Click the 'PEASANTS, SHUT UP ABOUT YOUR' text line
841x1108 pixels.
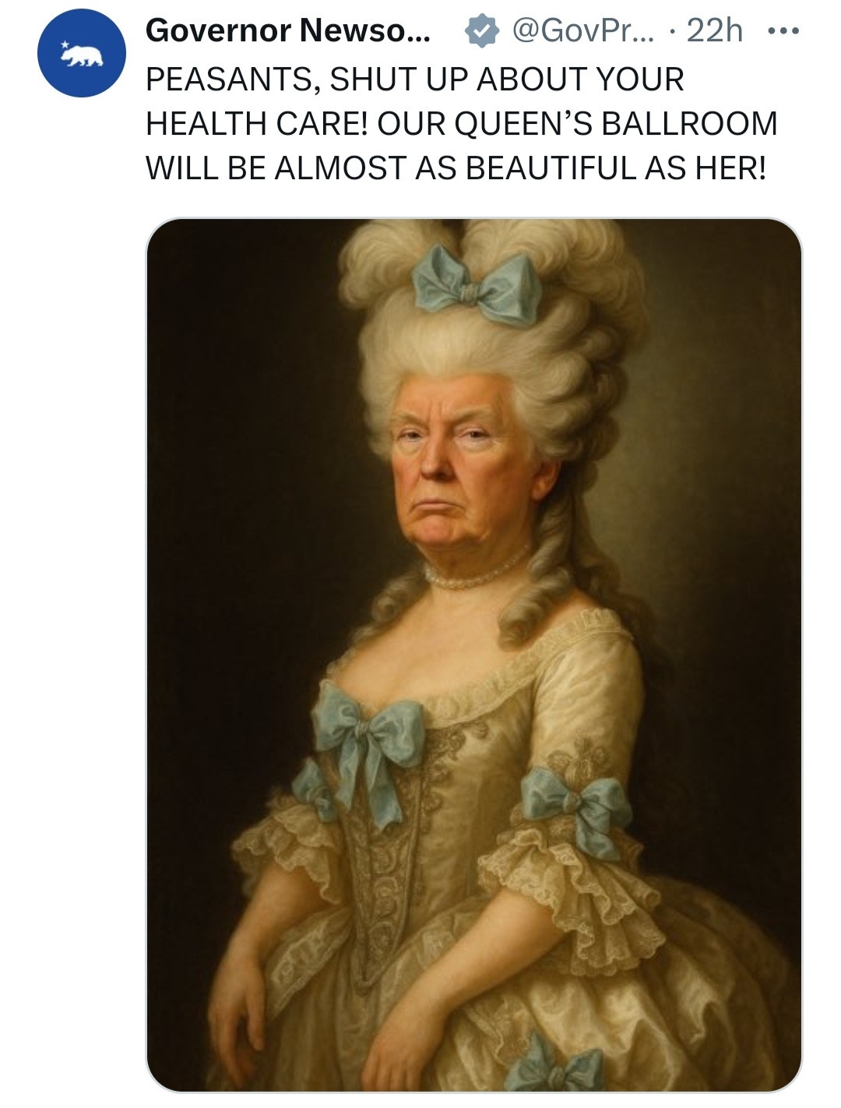[x=415, y=79]
